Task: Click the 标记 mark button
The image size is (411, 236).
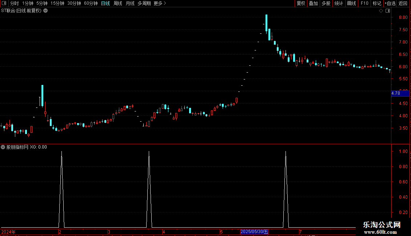Action: pos(377,3)
